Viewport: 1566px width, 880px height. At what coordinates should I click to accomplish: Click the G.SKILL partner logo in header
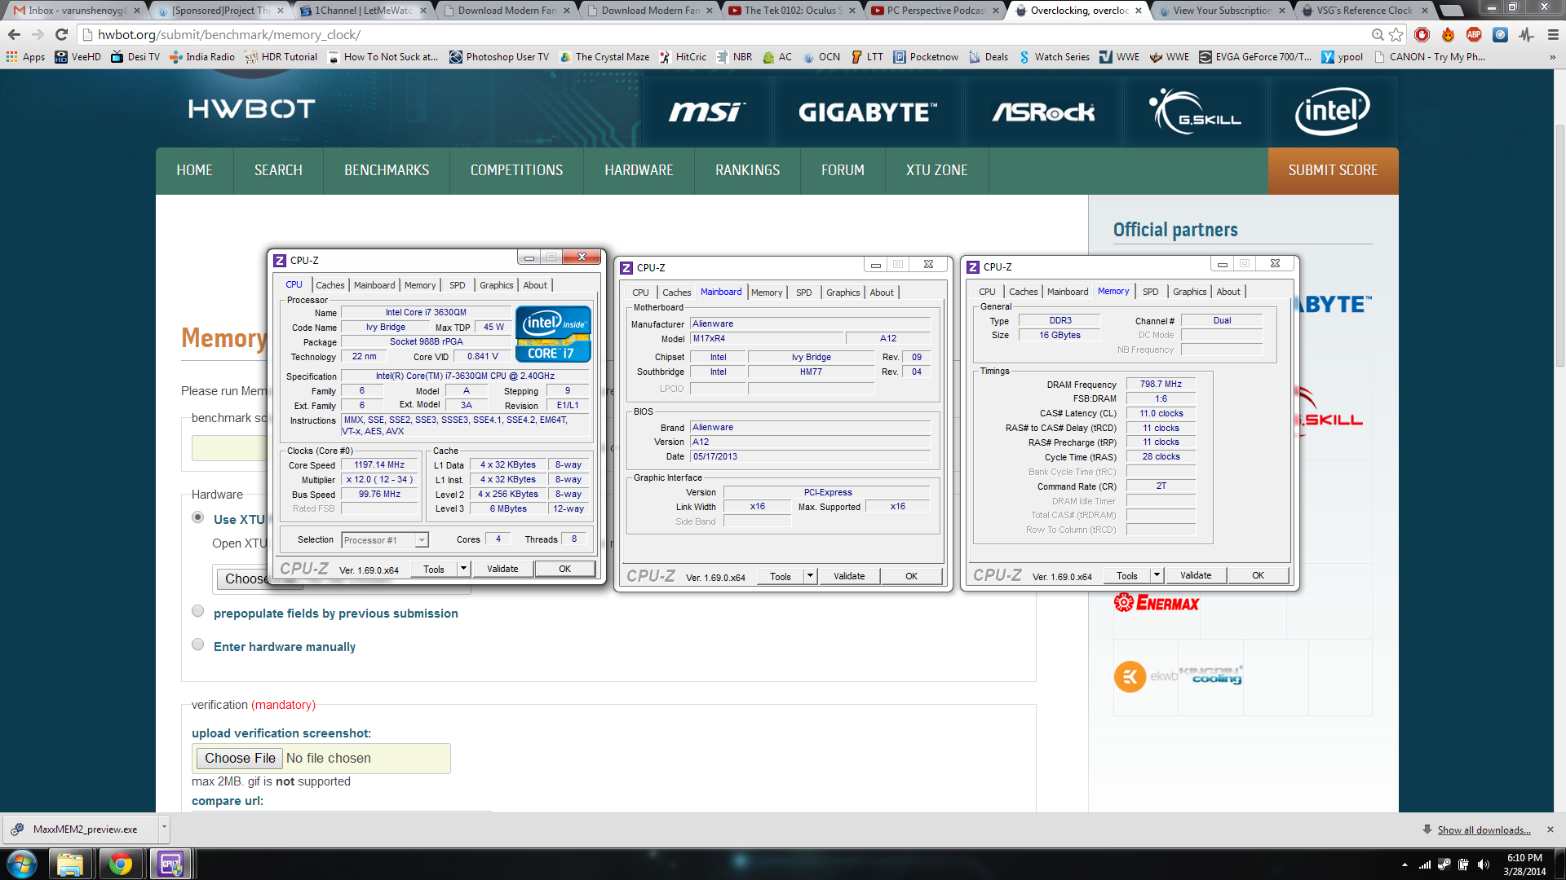pyautogui.click(x=1195, y=112)
